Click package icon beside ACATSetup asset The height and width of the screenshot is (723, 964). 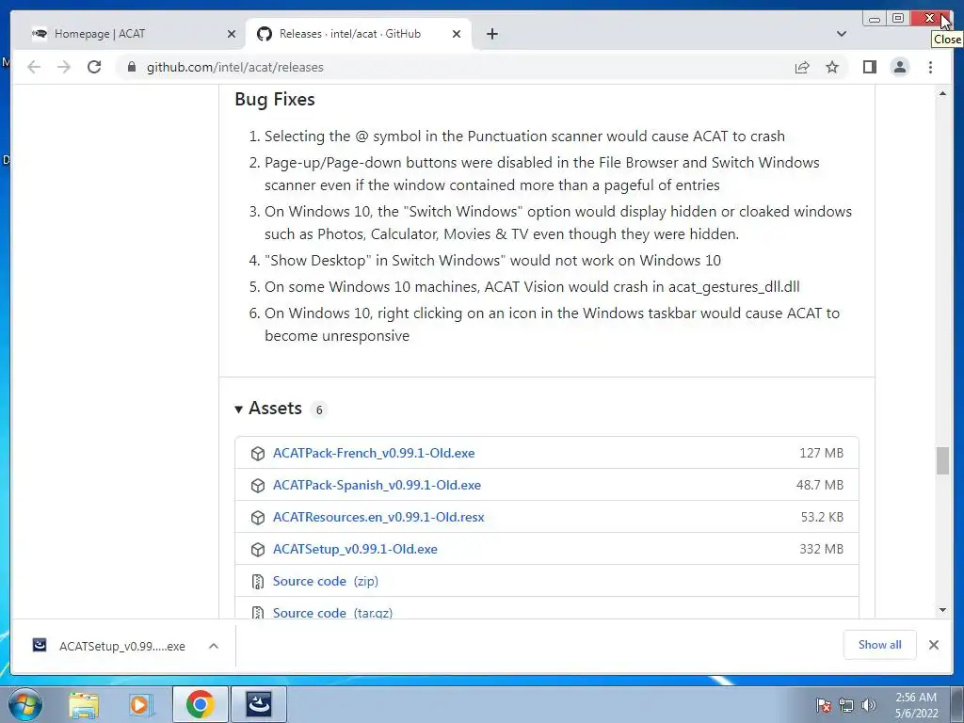pyautogui.click(x=258, y=549)
